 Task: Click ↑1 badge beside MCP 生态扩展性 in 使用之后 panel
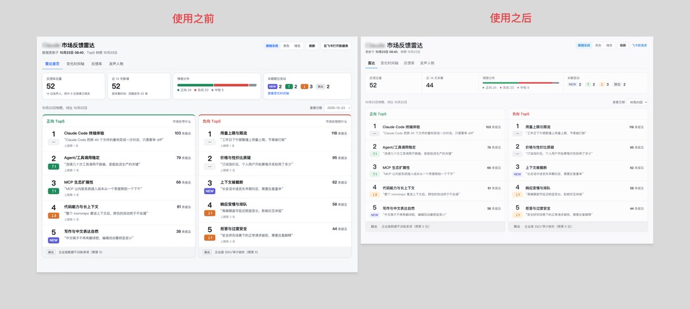pyautogui.click(x=375, y=174)
